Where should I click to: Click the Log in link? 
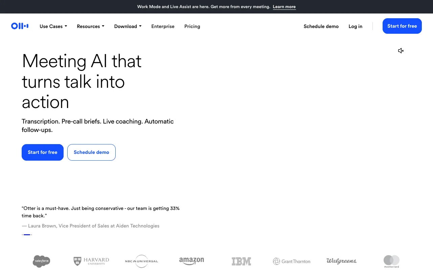coord(356,26)
